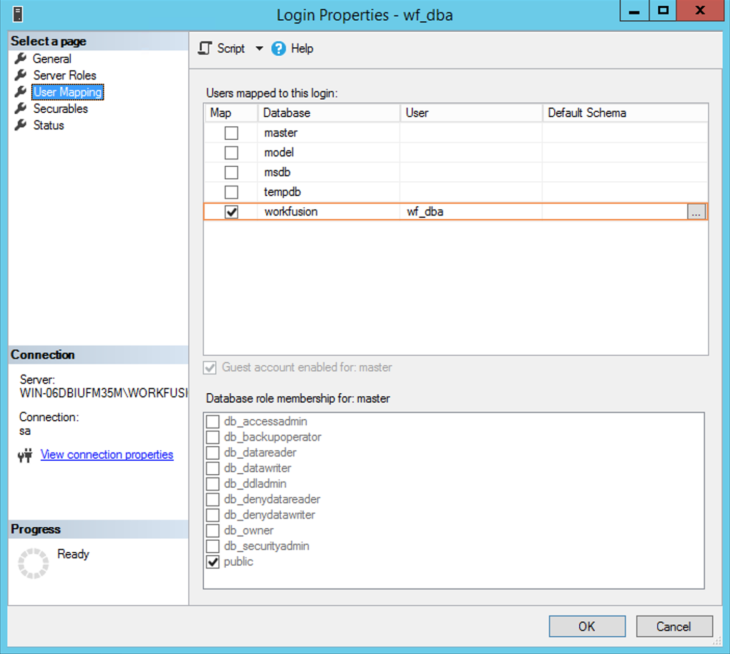
Task: Click the wrench icon beside Status
Action: [21, 125]
